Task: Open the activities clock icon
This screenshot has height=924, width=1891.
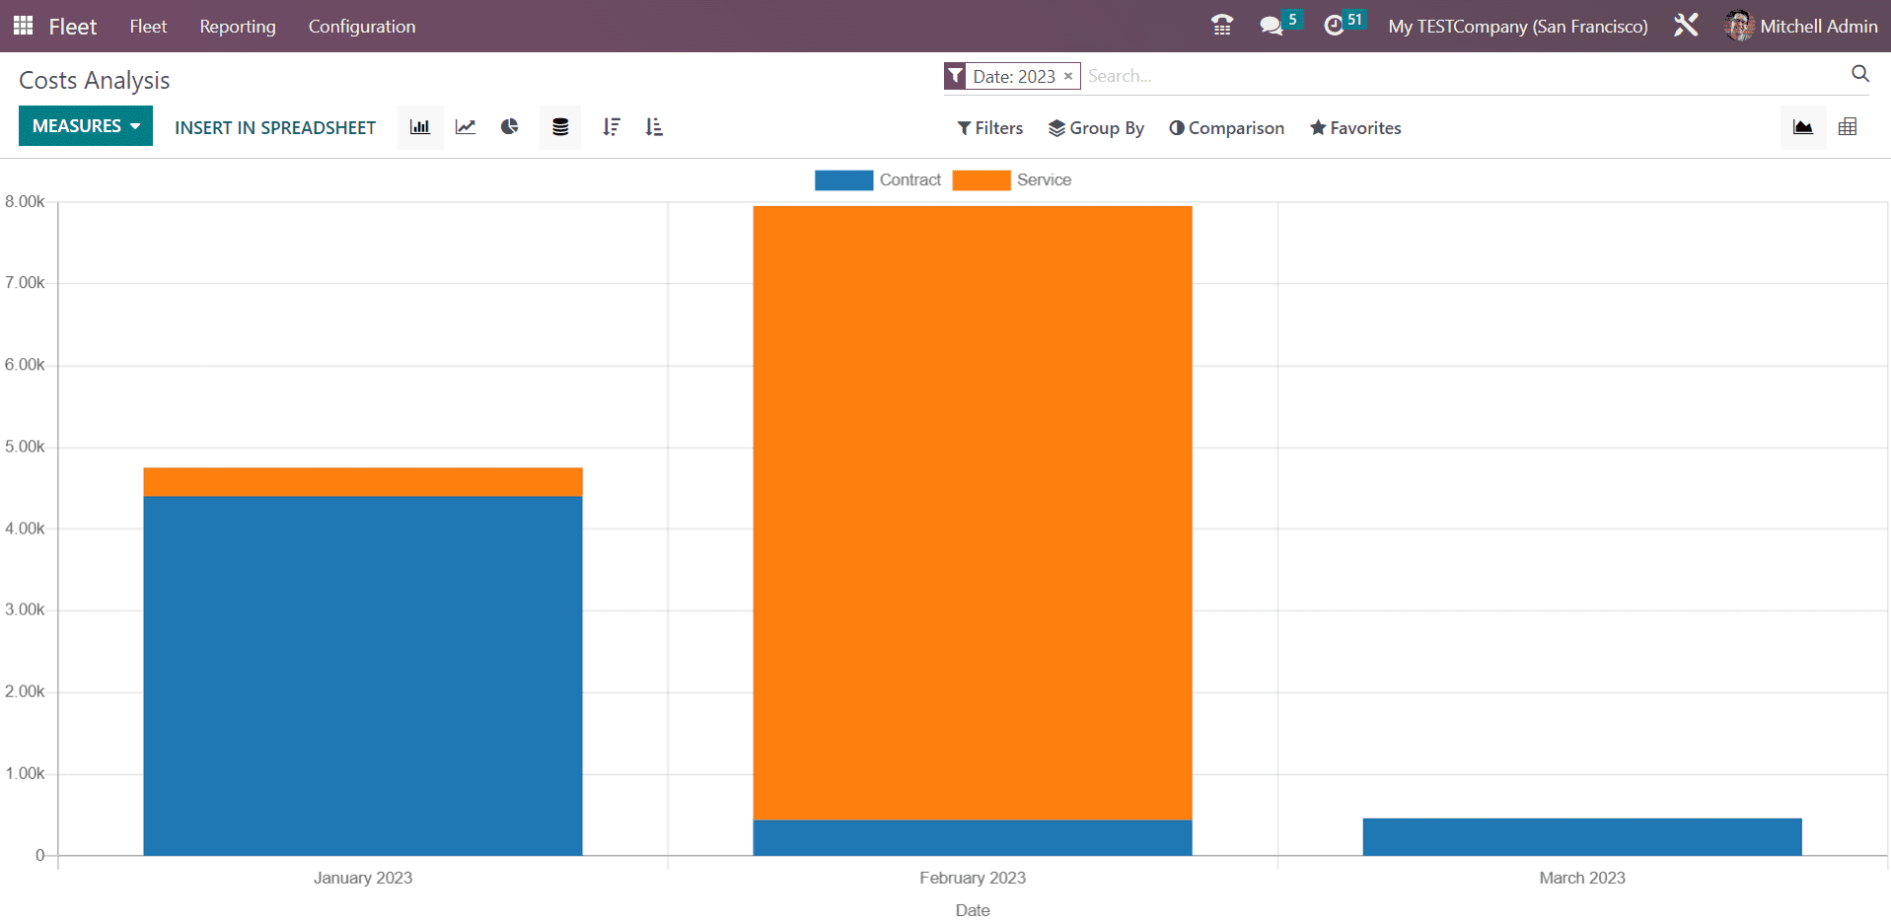Action: click(x=1334, y=26)
